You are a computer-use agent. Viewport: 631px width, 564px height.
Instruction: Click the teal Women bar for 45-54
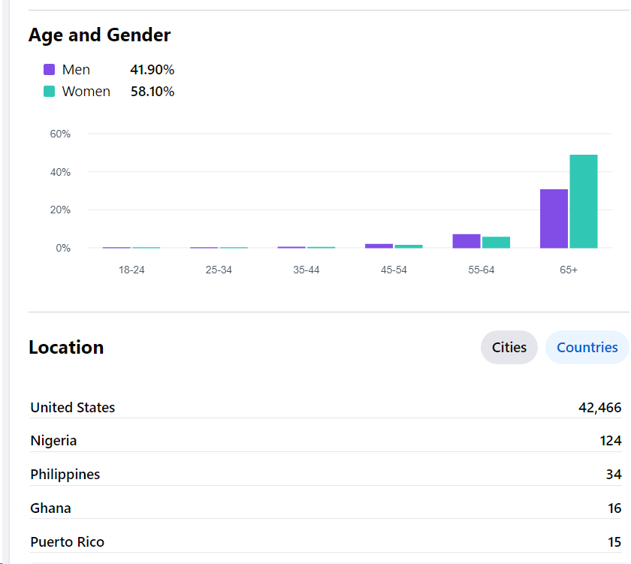409,246
